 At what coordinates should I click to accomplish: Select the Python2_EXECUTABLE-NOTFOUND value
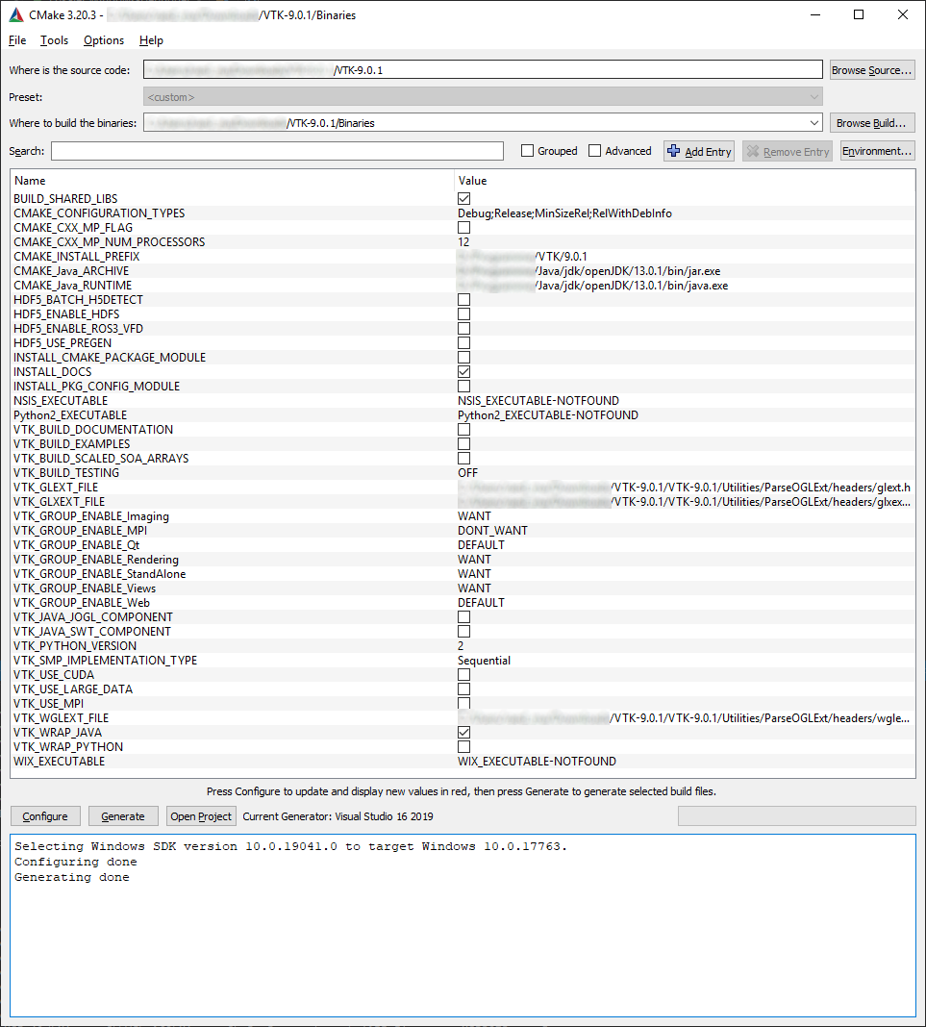tap(547, 414)
